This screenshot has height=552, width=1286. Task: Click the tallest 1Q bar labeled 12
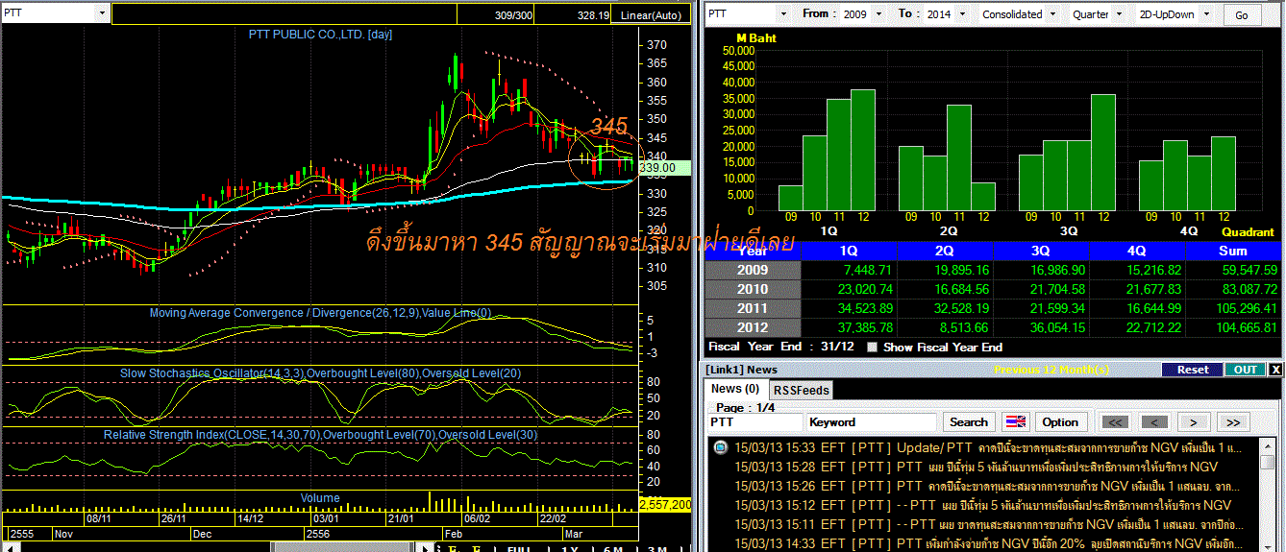pyautogui.click(x=863, y=151)
